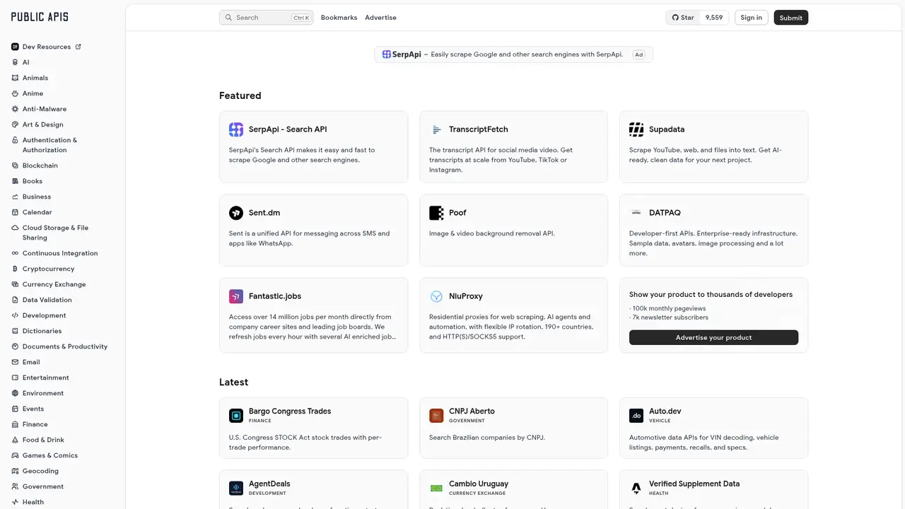Click the GitHub icon in the Star button
Screen dimensions: 905x509
point(675,18)
